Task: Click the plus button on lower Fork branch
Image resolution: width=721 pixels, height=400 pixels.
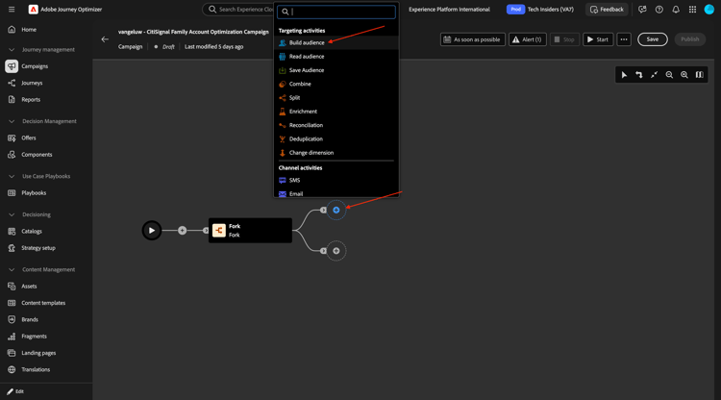Action: [336, 251]
